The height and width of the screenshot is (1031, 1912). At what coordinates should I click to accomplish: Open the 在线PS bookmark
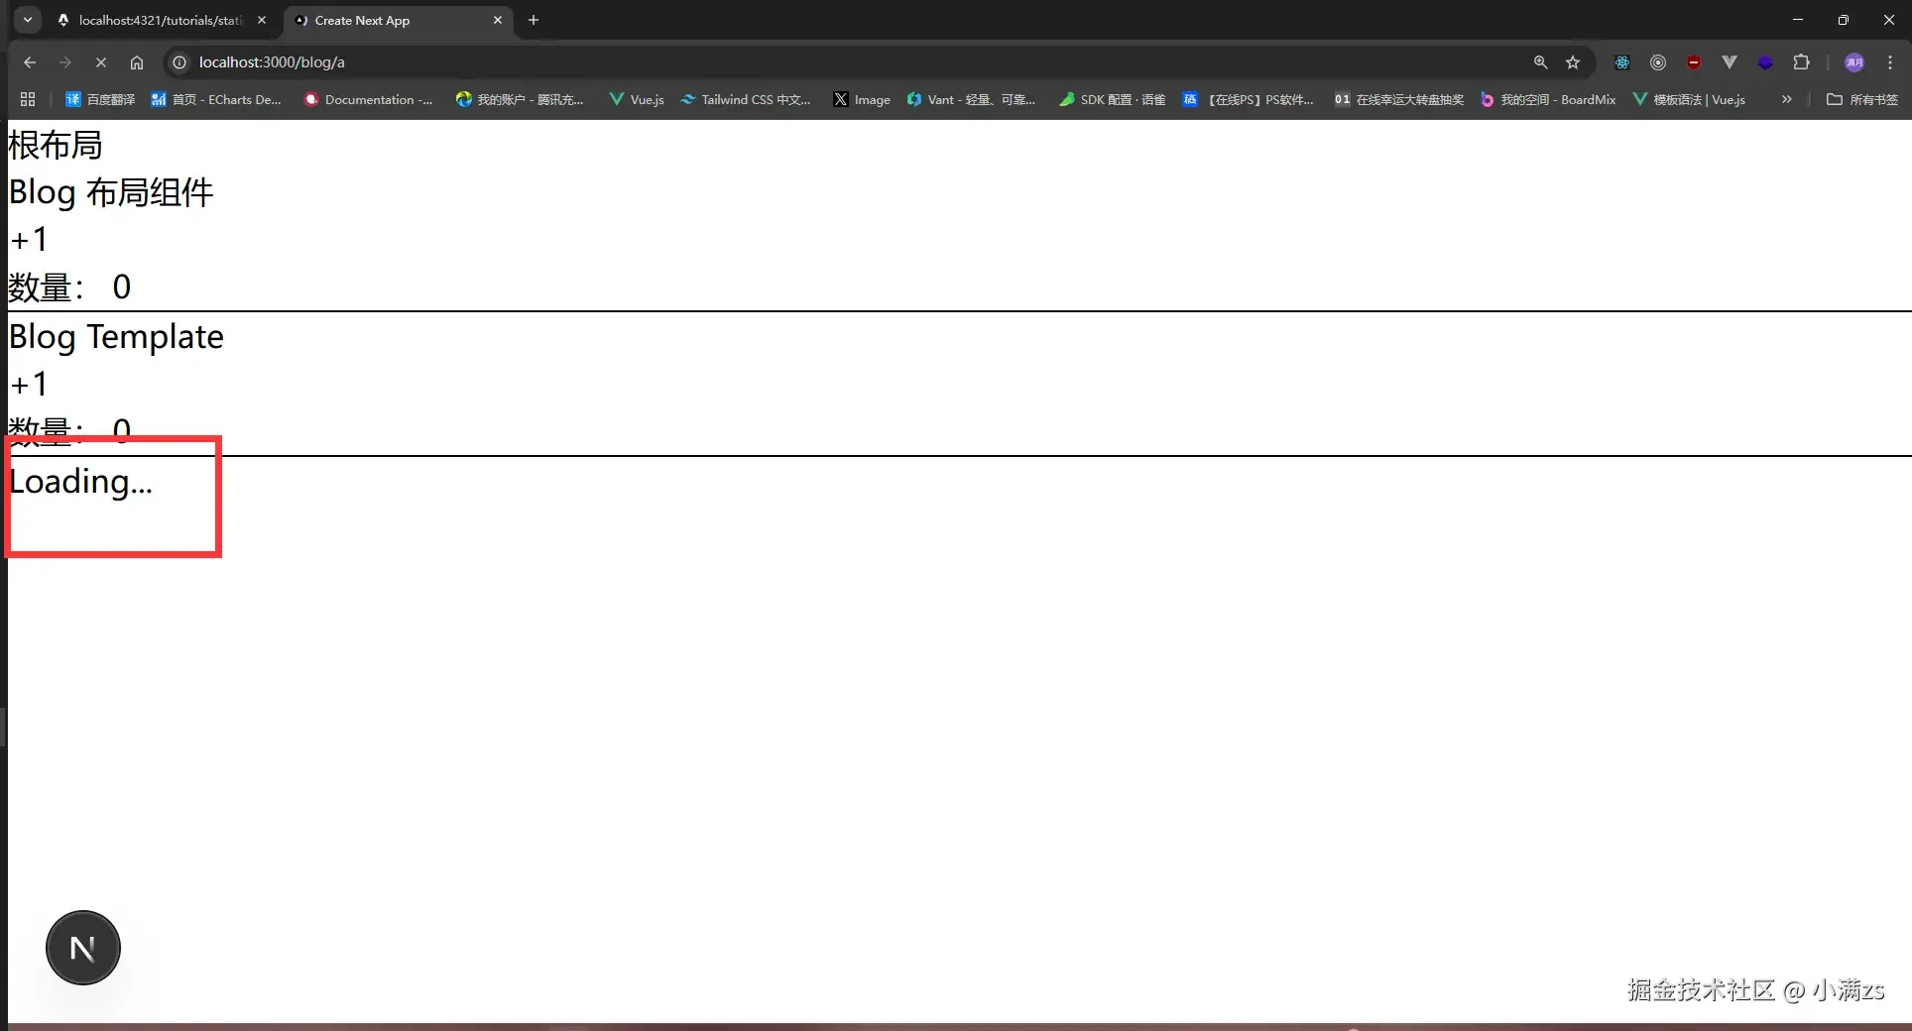click(x=1249, y=99)
